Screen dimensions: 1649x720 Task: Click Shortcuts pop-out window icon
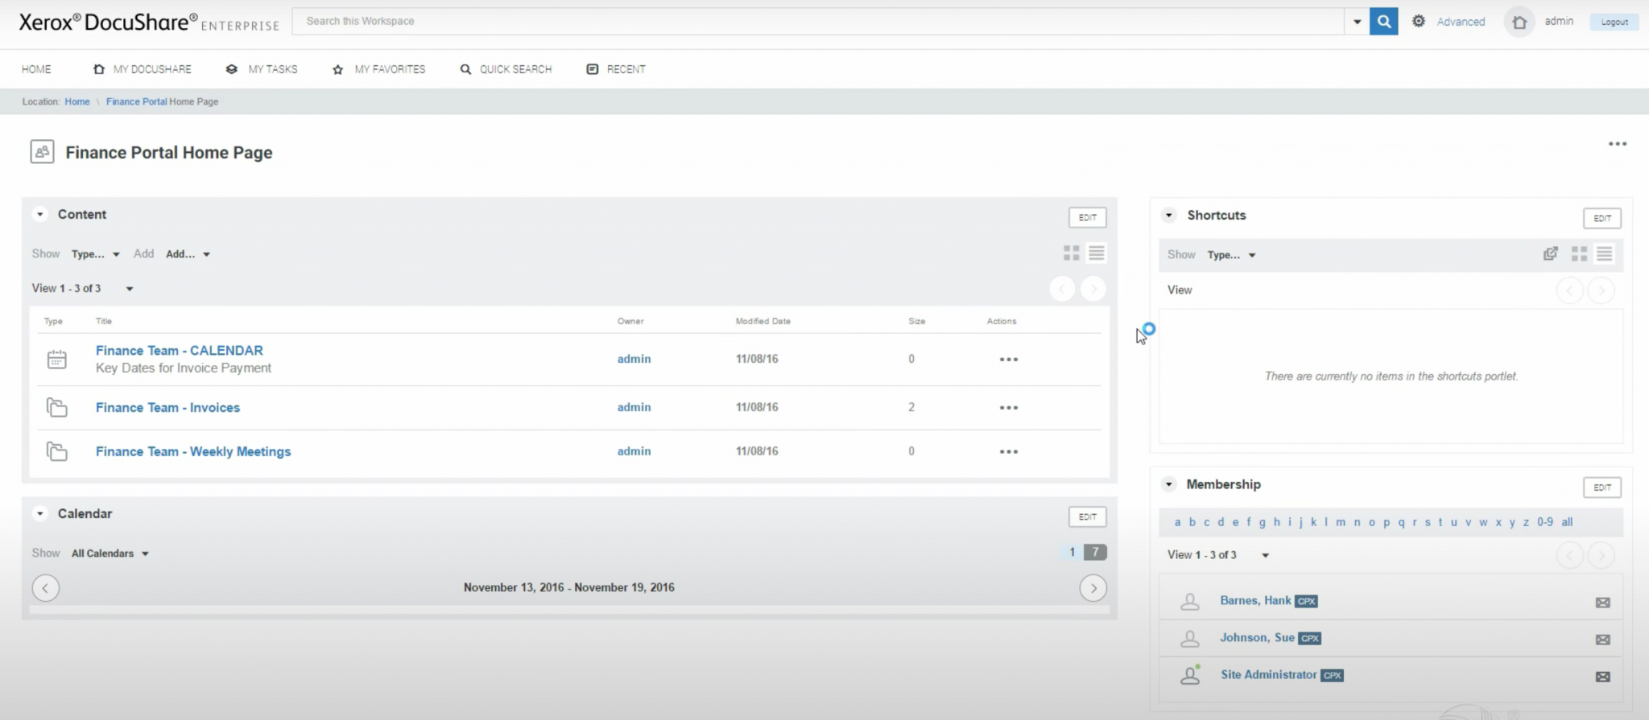[1550, 254]
